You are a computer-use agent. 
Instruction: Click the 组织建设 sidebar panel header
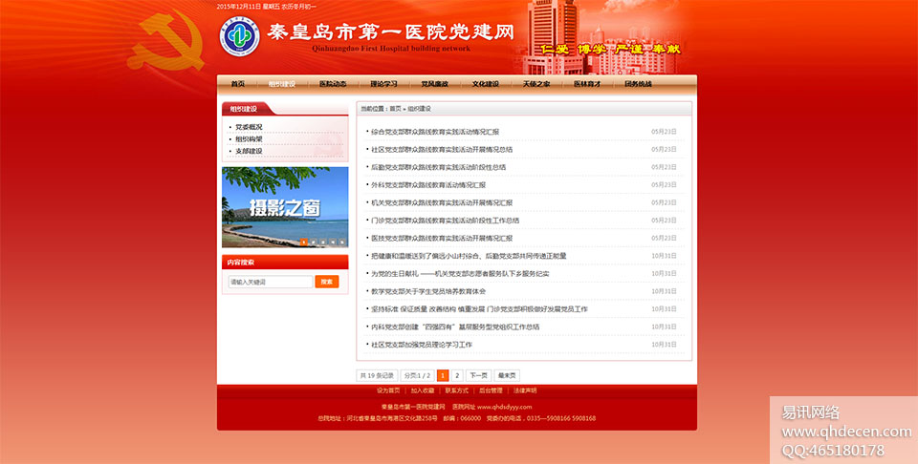click(x=243, y=109)
